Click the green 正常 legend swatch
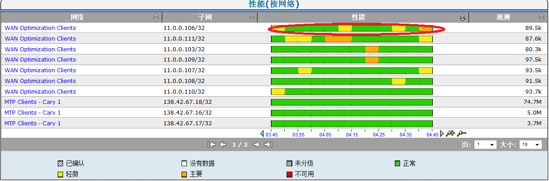Viewport: 549px width, 181px height. (397, 164)
